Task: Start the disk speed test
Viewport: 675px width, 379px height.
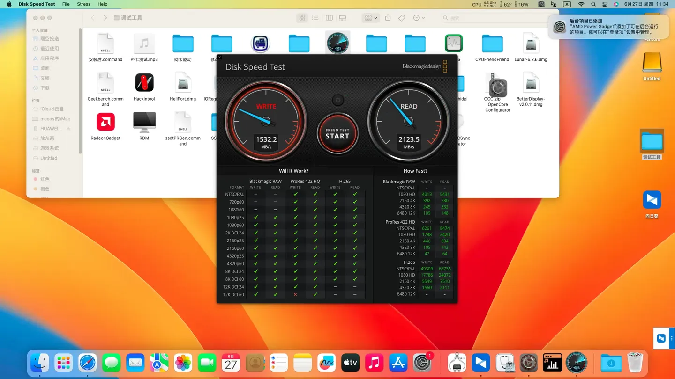Action: pyautogui.click(x=337, y=134)
